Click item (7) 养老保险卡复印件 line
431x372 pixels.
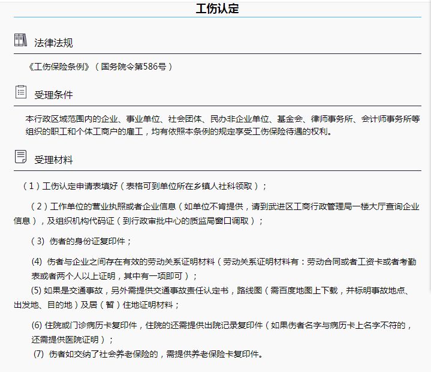[149, 354]
